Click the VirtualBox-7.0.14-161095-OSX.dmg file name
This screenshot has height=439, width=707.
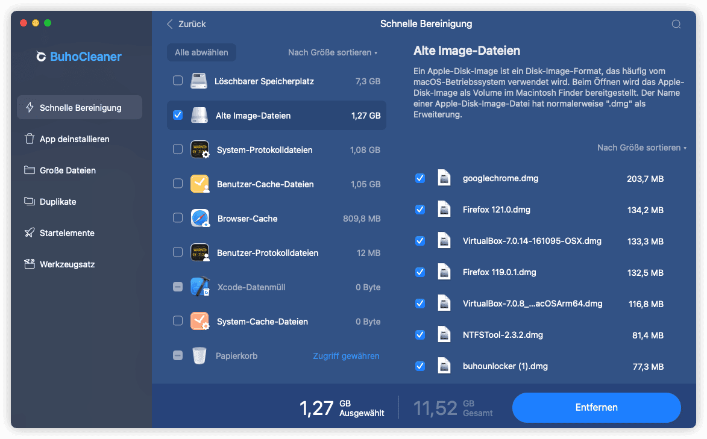pos(532,241)
